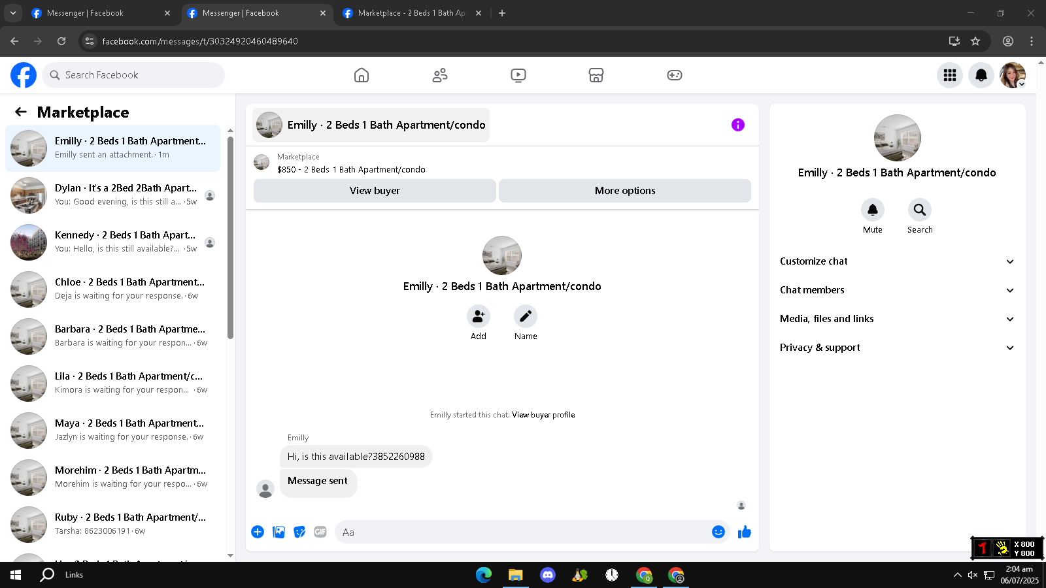Open the Video icon in top navigation
Image resolution: width=1046 pixels, height=588 pixels.
click(x=518, y=75)
